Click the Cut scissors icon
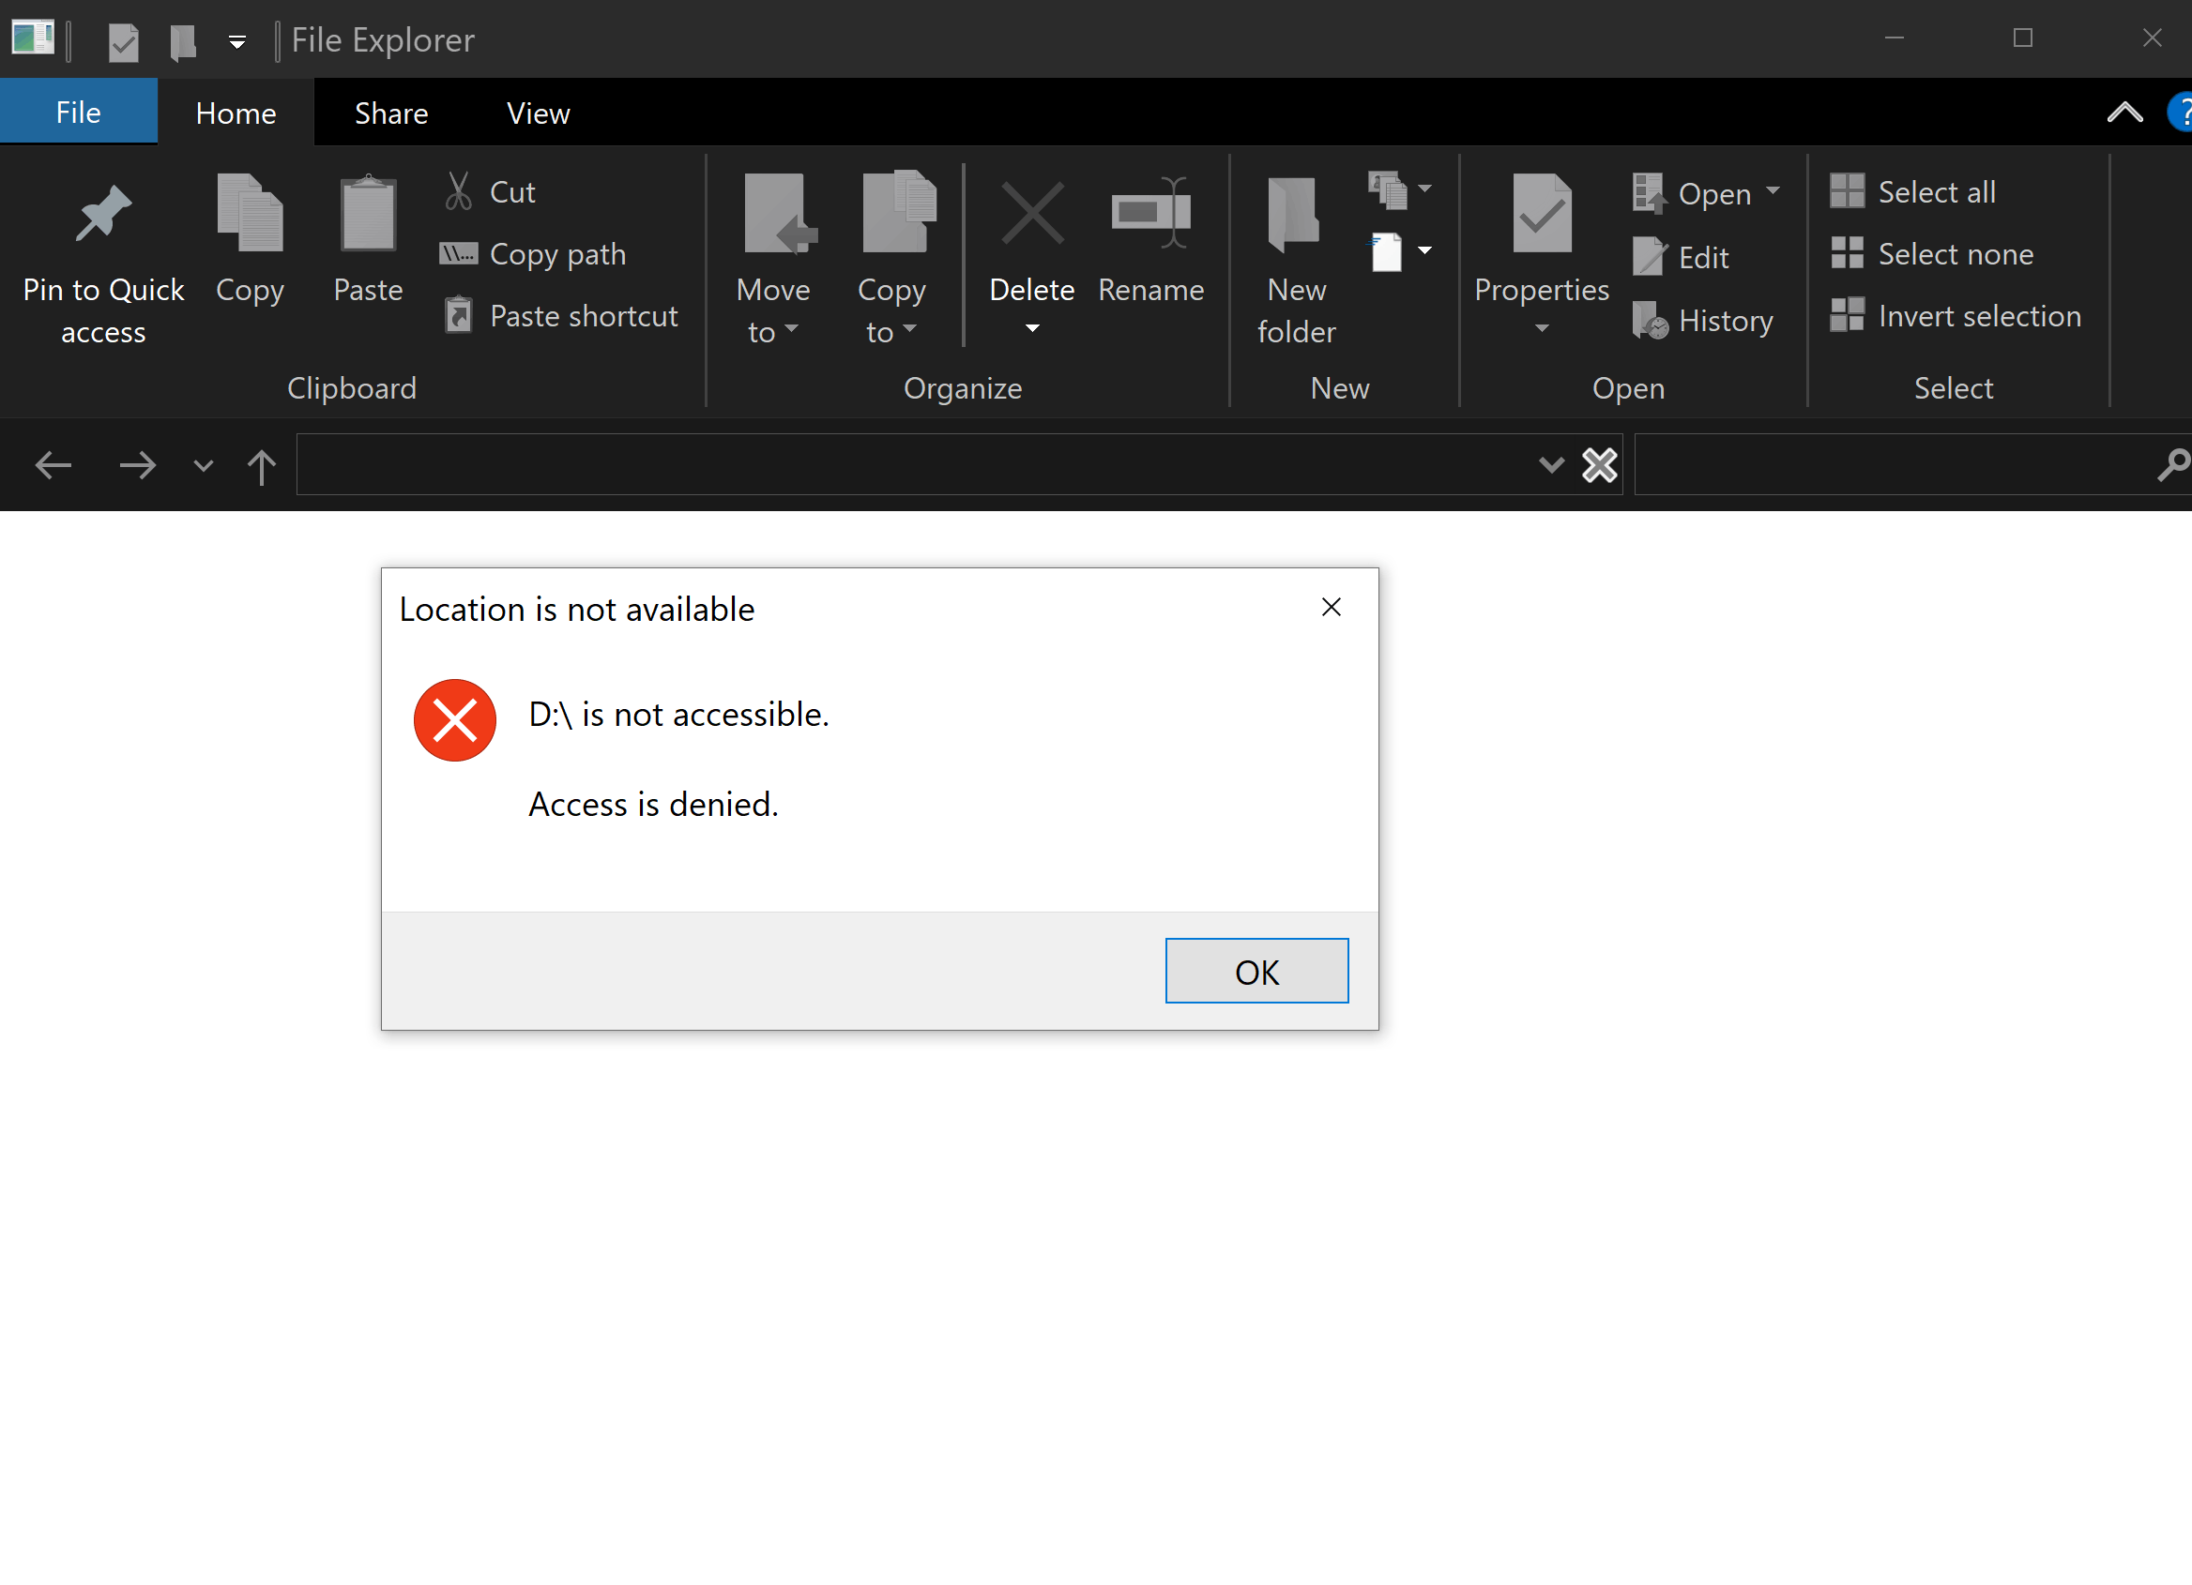2192x1585 pixels. [x=458, y=191]
